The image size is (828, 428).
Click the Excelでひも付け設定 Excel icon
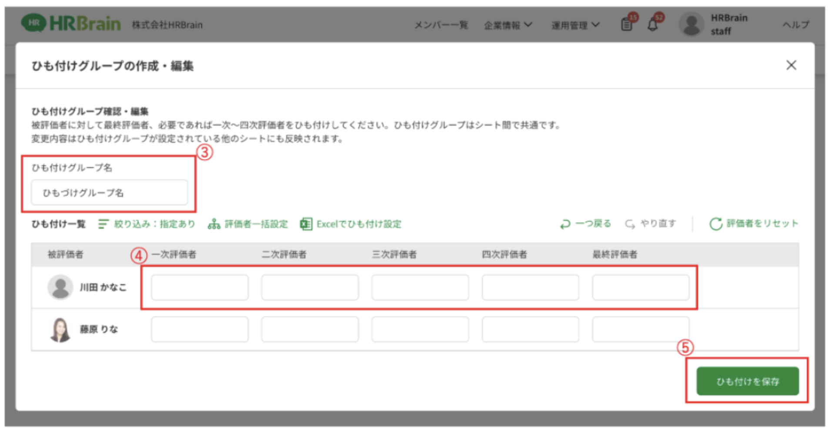[x=306, y=224]
